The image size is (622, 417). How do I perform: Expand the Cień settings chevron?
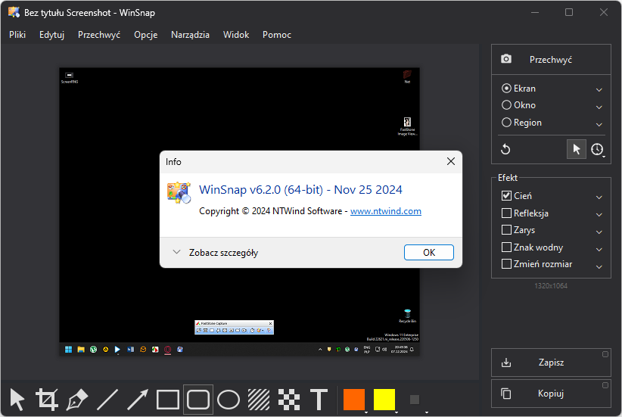pyautogui.click(x=599, y=198)
